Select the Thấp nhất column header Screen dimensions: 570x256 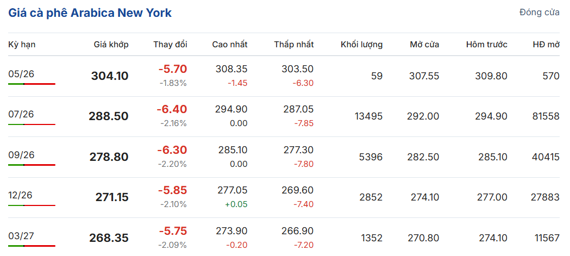click(293, 45)
